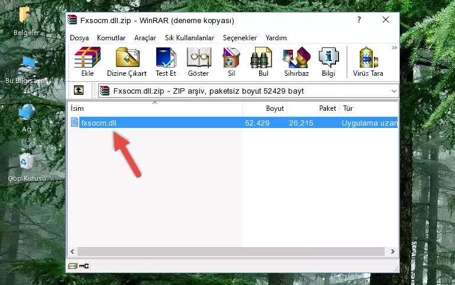Select the fxsocm.dll file row
455x285 pixels.
point(233,123)
